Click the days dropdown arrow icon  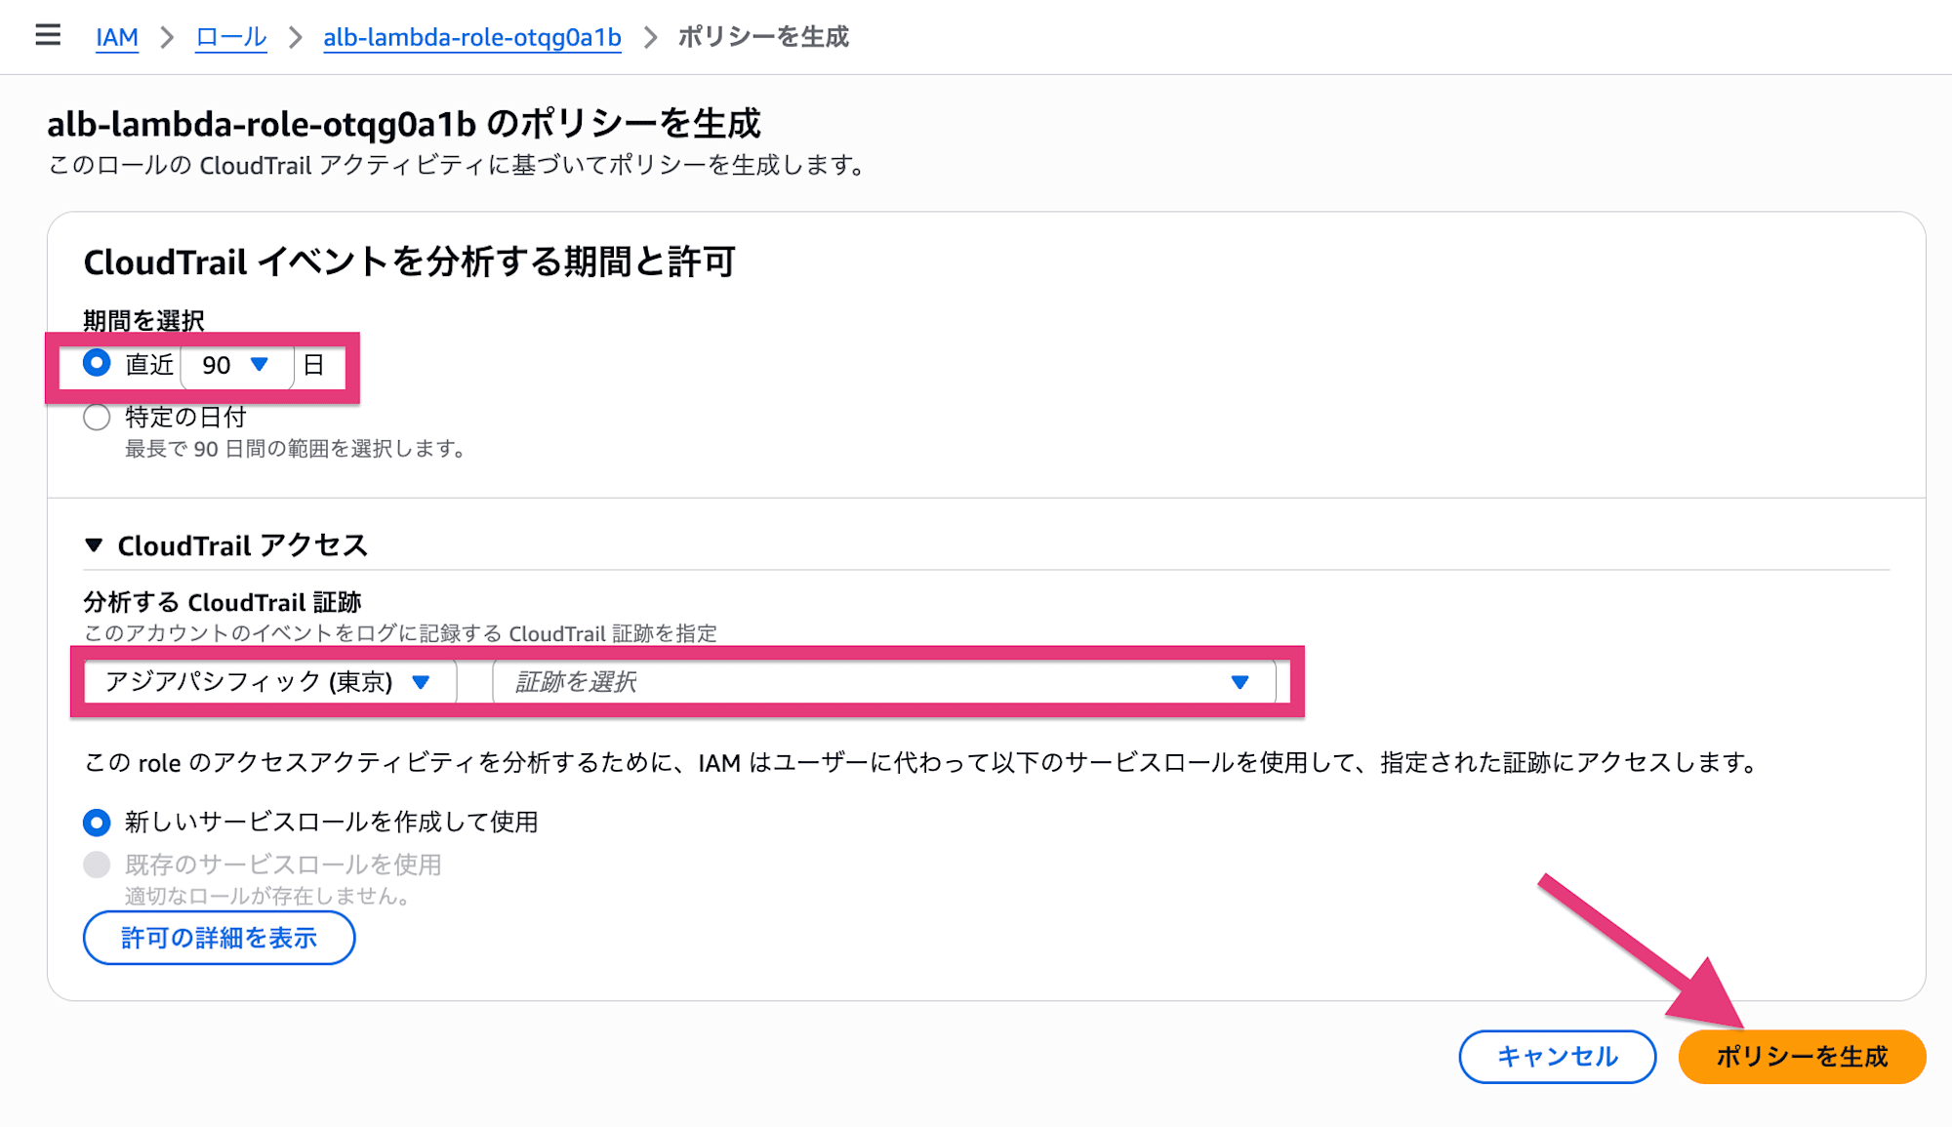259,365
